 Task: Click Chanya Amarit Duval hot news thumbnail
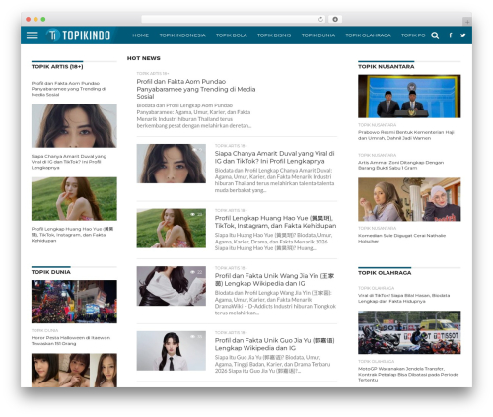point(172,164)
